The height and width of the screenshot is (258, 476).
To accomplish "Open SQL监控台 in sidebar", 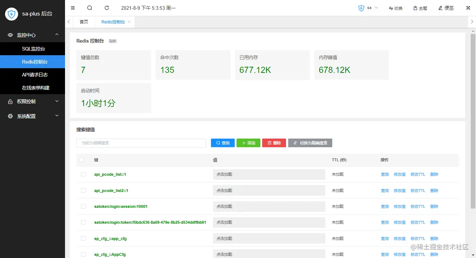I will pyautogui.click(x=33, y=49).
